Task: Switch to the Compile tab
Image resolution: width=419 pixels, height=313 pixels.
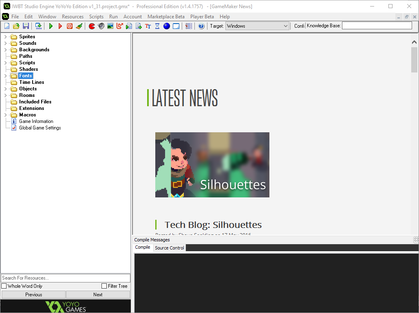Action: pos(143,247)
